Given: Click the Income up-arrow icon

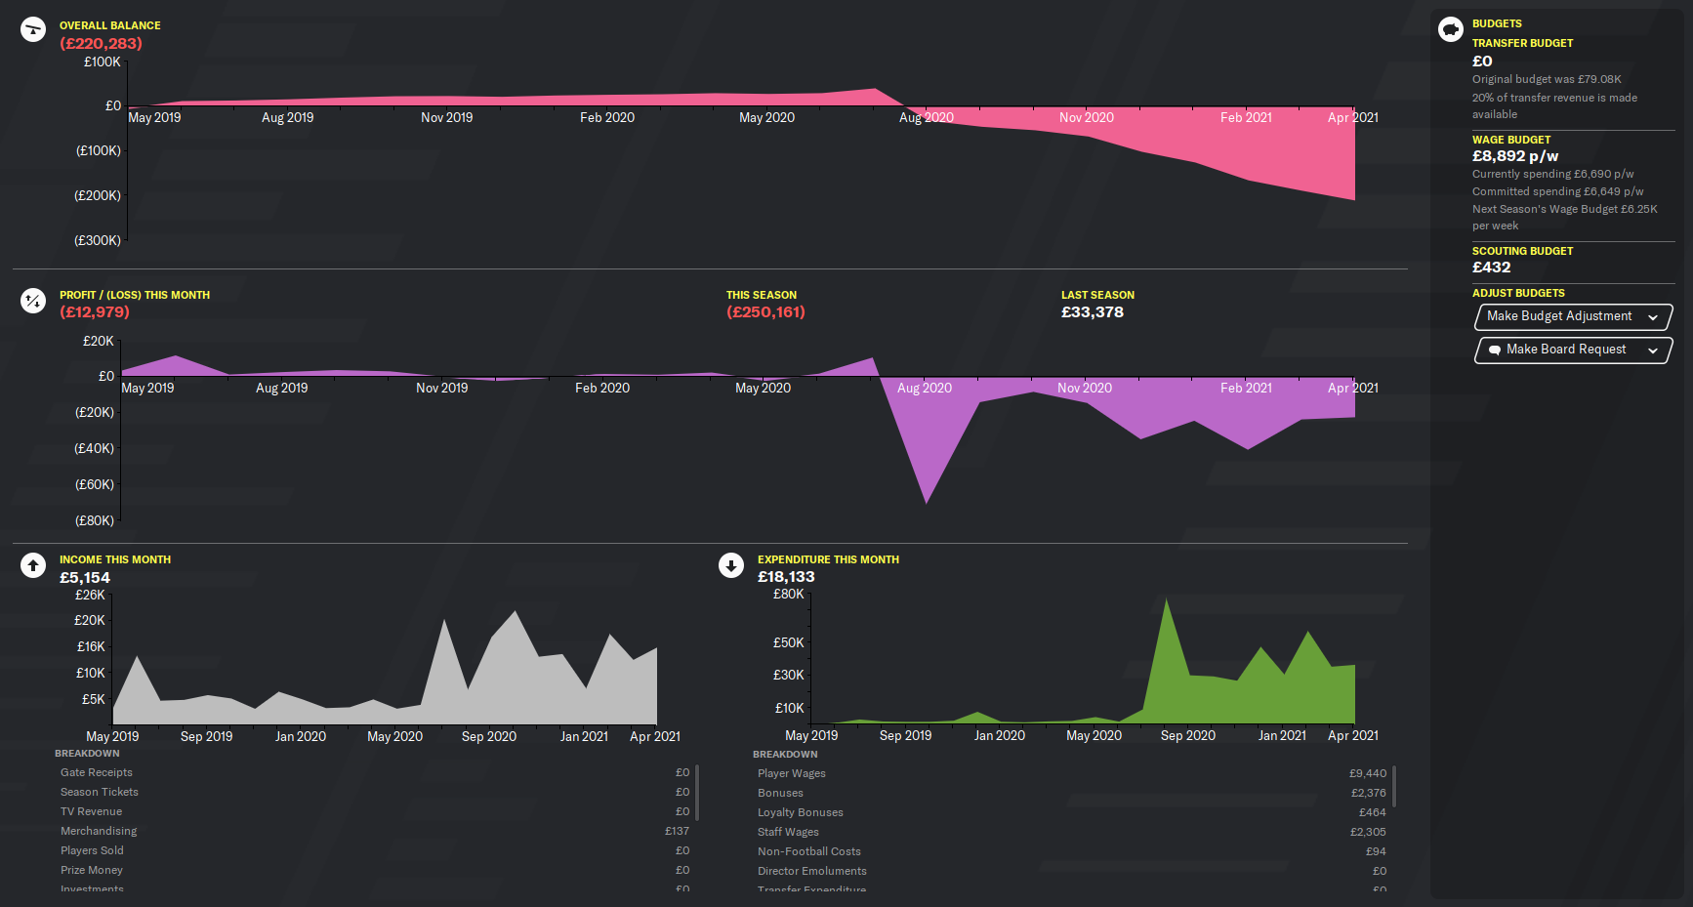Looking at the screenshot, I should 33,565.
